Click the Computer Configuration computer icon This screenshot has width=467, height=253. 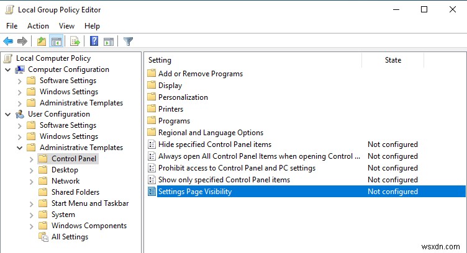coord(20,69)
